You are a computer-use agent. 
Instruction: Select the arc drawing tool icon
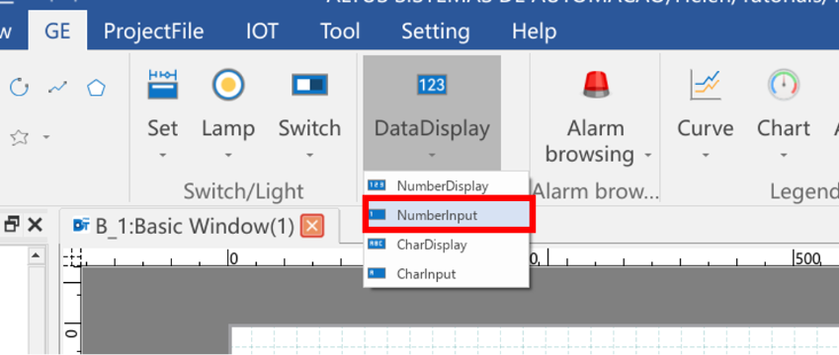19,87
